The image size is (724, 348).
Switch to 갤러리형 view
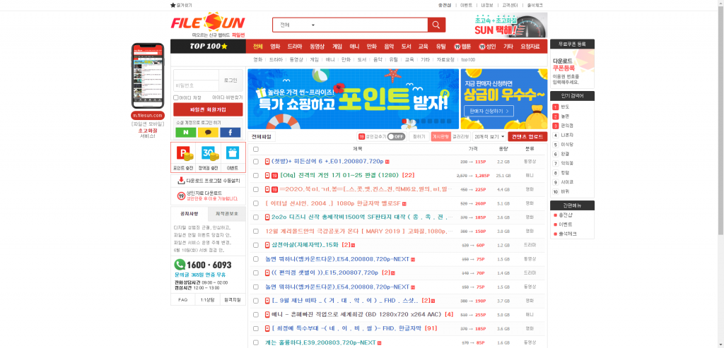pyautogui.click(x=460, y=137)
